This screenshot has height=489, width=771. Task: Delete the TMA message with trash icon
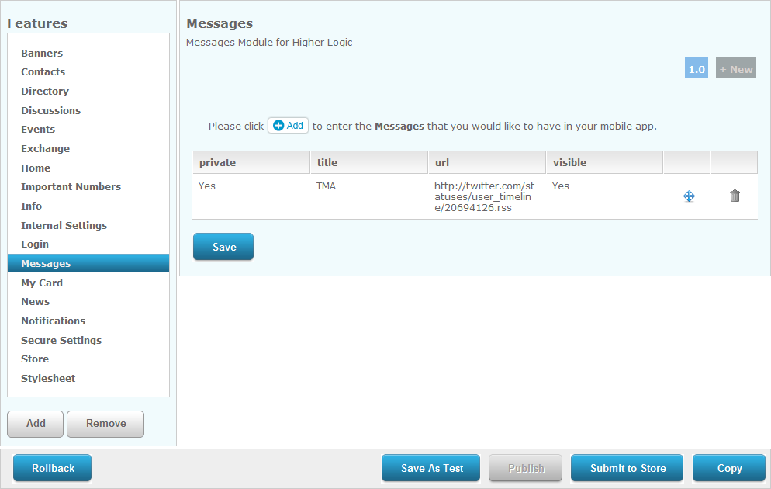[x=735, y=196]
